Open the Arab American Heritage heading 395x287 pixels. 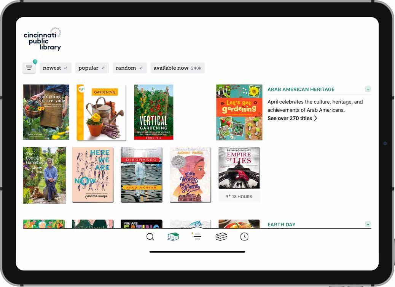click(x=301, y=89)
